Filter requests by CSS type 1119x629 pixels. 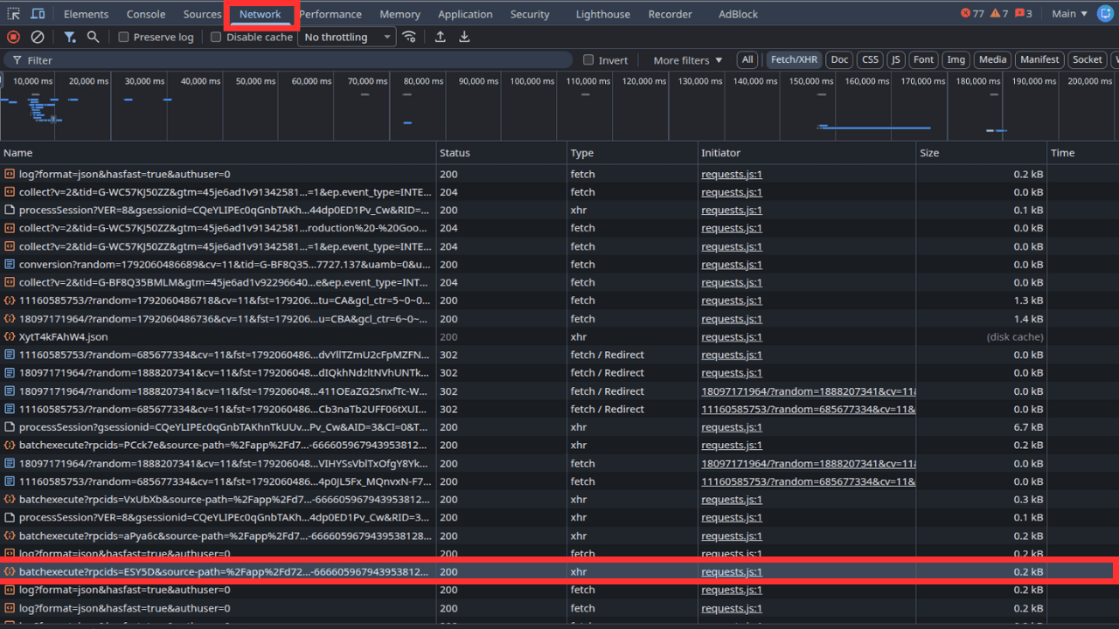(870, 59)
